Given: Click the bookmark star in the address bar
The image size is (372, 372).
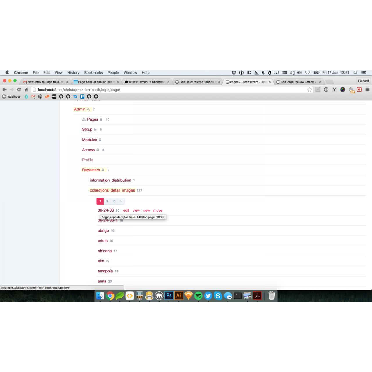Looking at the screenshot, I should tap(310, 90).
